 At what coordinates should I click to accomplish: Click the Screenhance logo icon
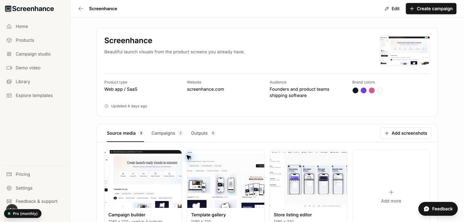pyautogui.click(x=8, y=9)
